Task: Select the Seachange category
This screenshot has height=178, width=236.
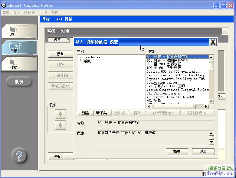Action: (92, 57)
